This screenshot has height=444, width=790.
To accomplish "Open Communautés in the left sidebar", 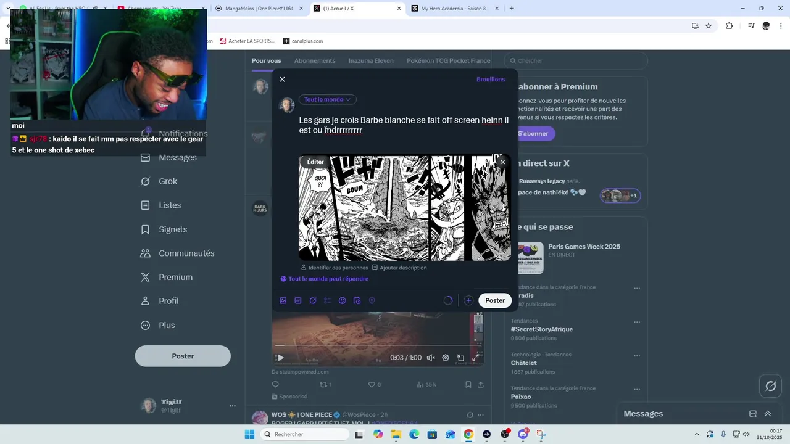I will pos(177,253).
